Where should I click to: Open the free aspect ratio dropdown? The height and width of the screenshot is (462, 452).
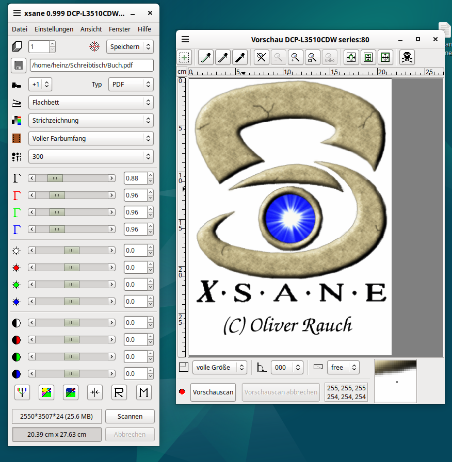343,368
